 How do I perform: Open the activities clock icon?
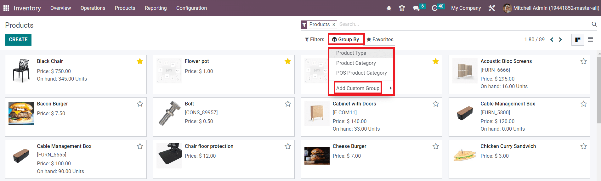pyautogui.click(x=435, y=8)
